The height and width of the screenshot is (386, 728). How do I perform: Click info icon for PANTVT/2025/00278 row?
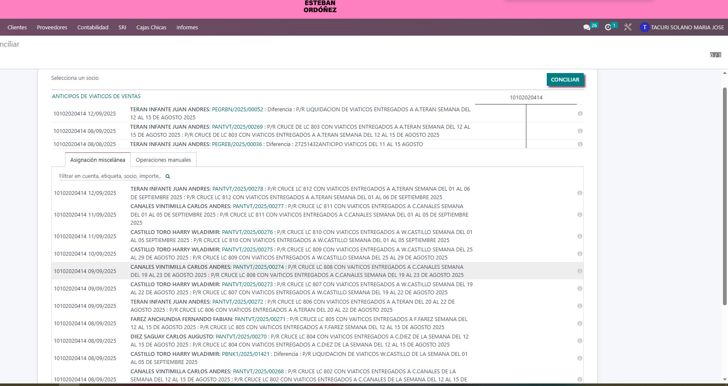(x=579, y=193)
